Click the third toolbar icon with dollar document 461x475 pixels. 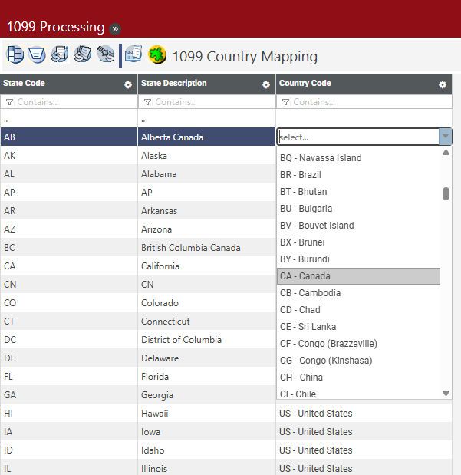[60, 55]
